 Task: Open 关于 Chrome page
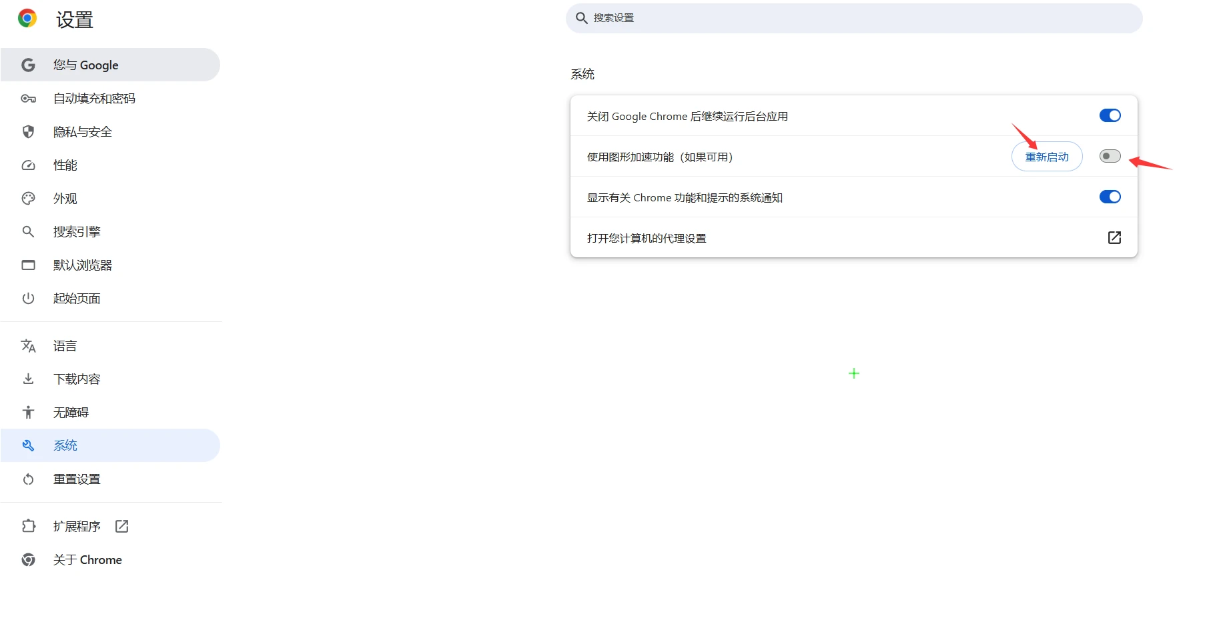point(87,559)
